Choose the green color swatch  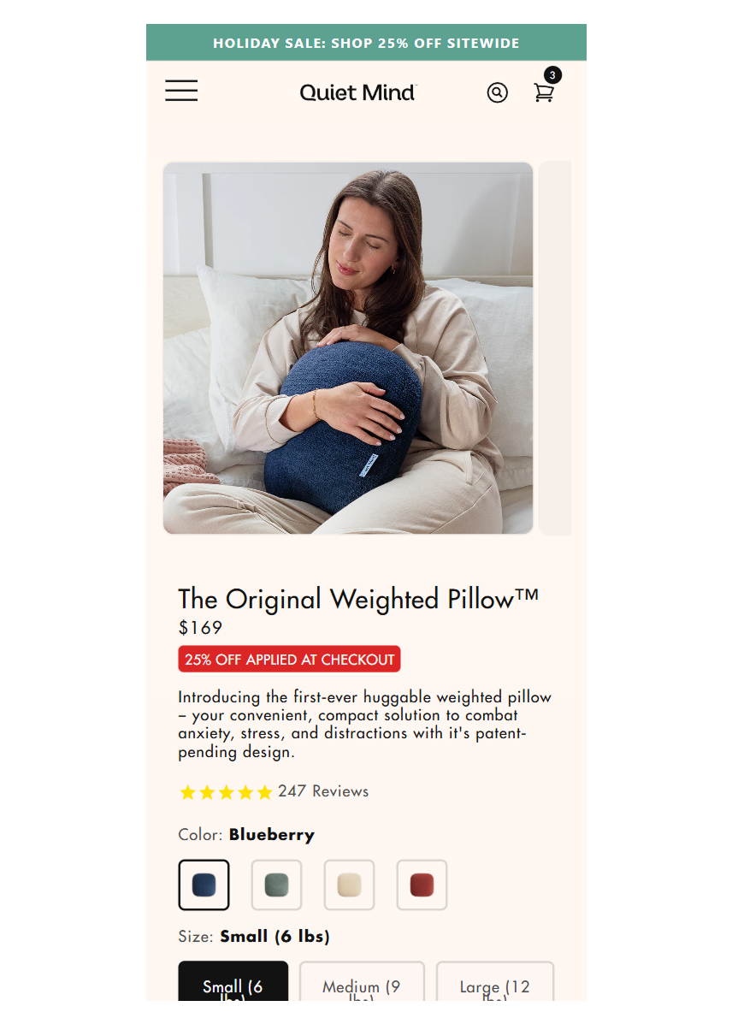276,885
